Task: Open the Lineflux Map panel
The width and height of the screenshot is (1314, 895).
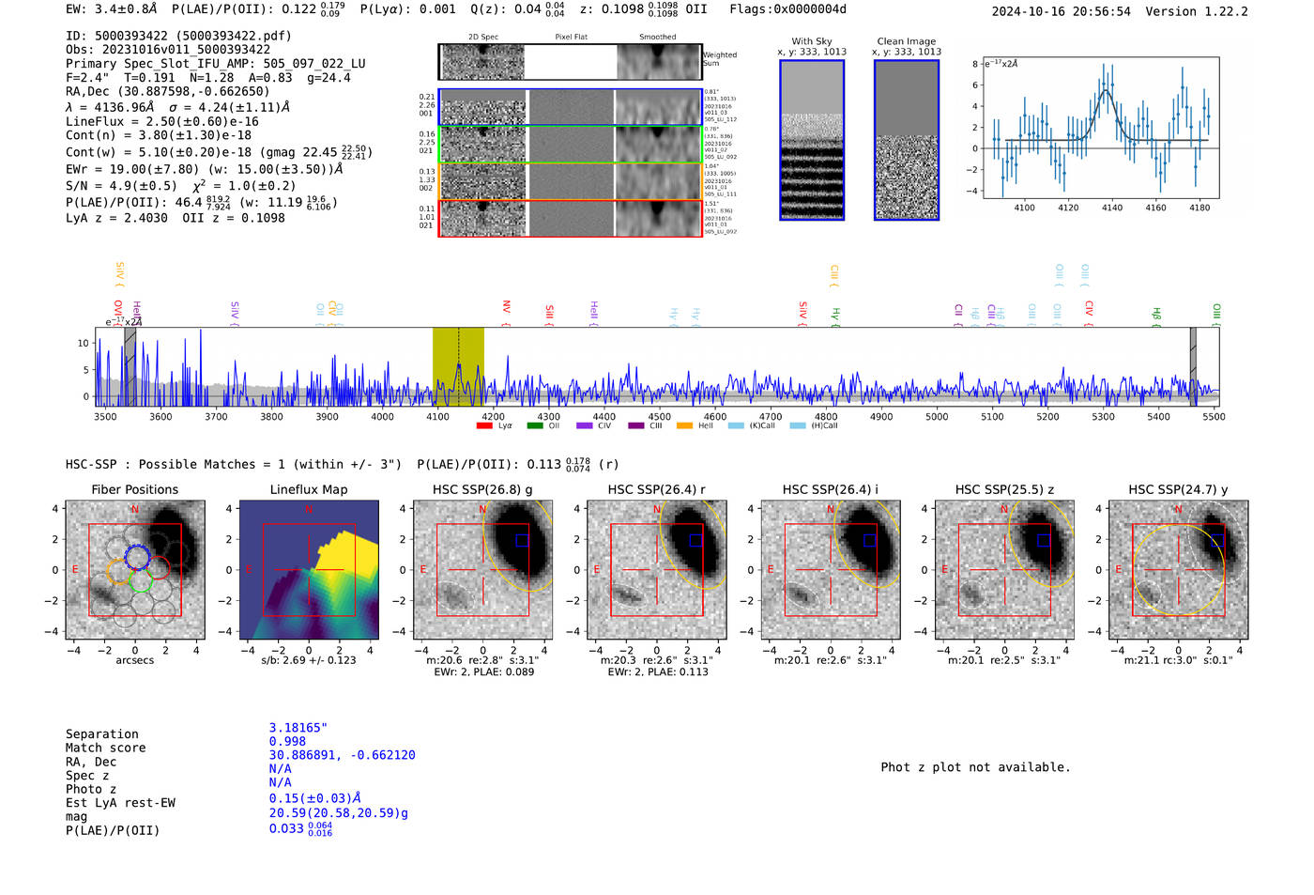Action: [309, 570]
